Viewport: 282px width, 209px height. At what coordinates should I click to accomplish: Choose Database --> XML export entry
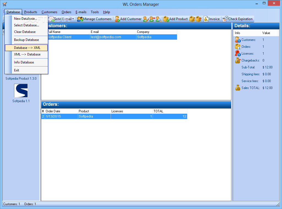pos(26,48)
